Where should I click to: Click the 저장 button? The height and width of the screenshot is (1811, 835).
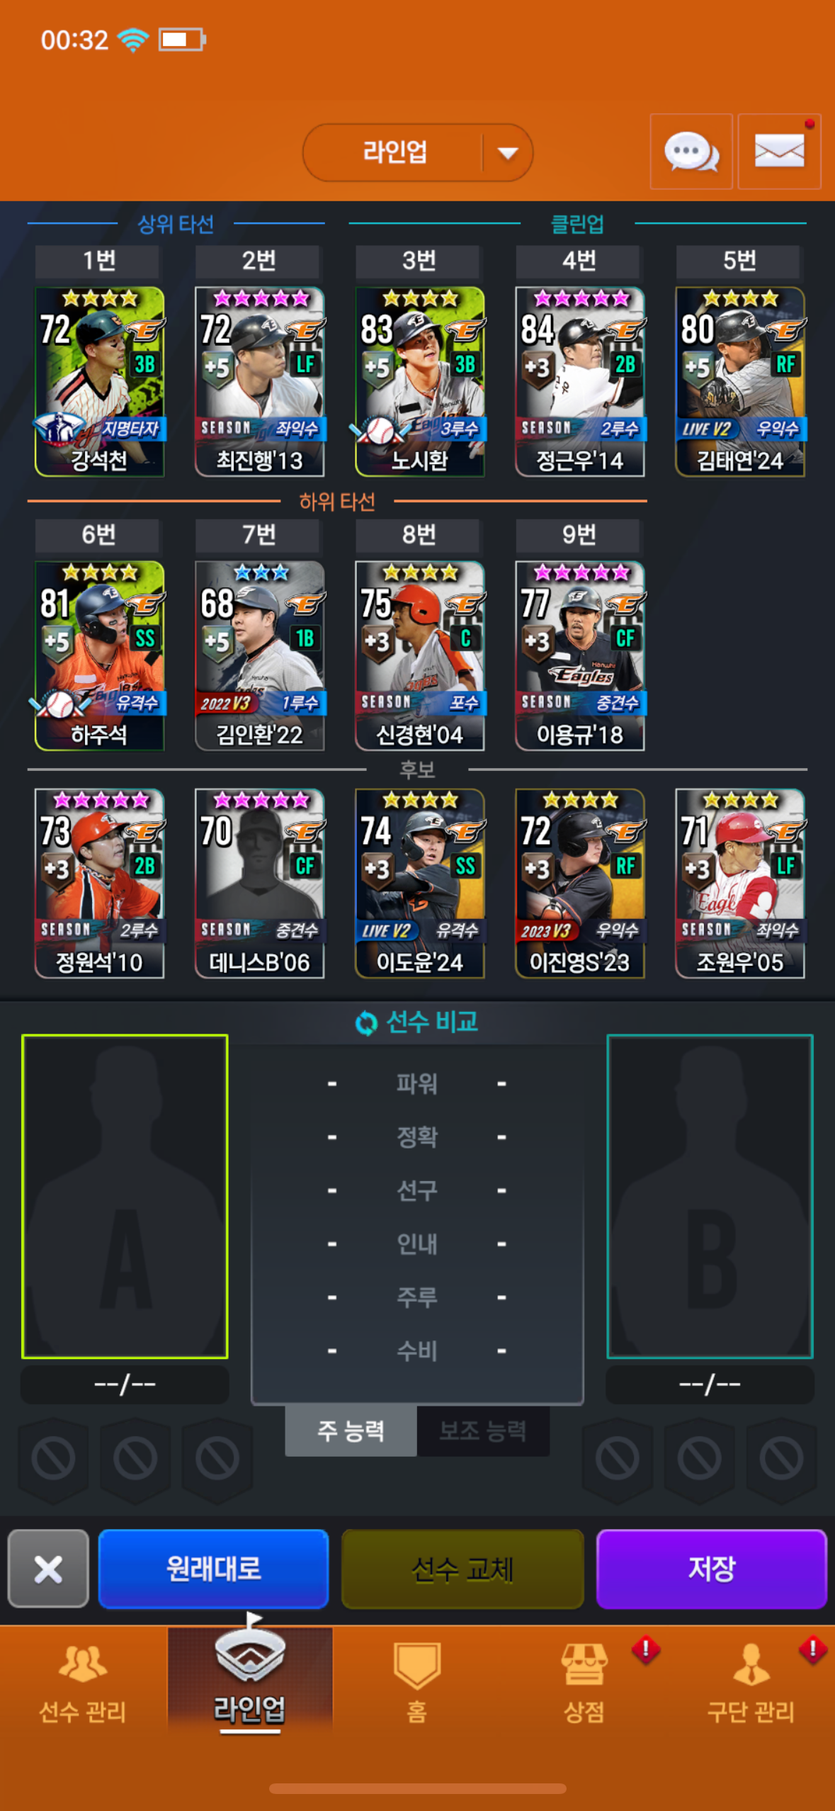(x=712, y=1569)
